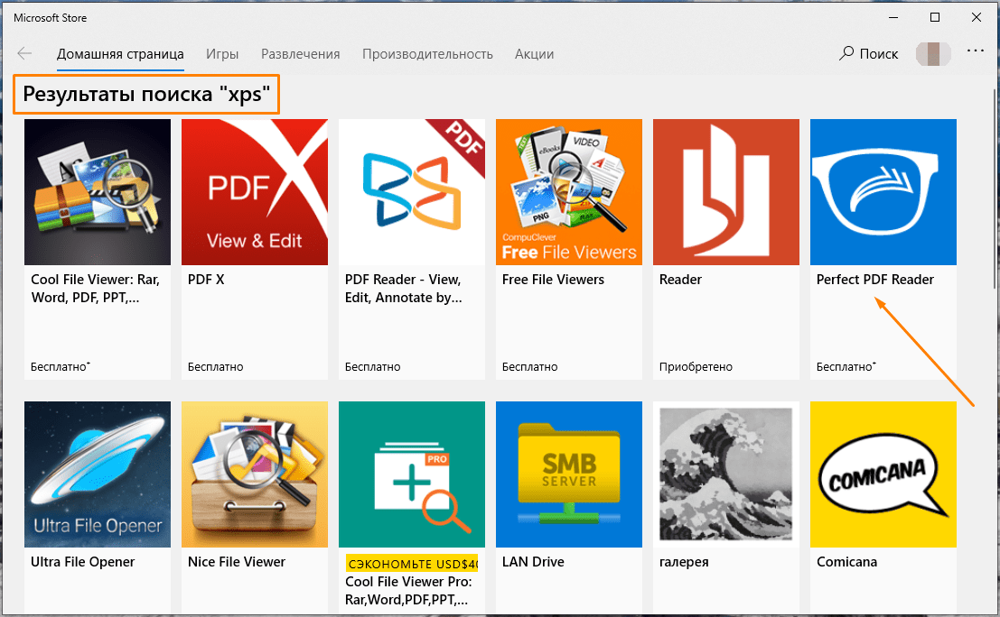Maximize the Microsoft Store window
This screenshot has width=1000, height=617.
935,18
